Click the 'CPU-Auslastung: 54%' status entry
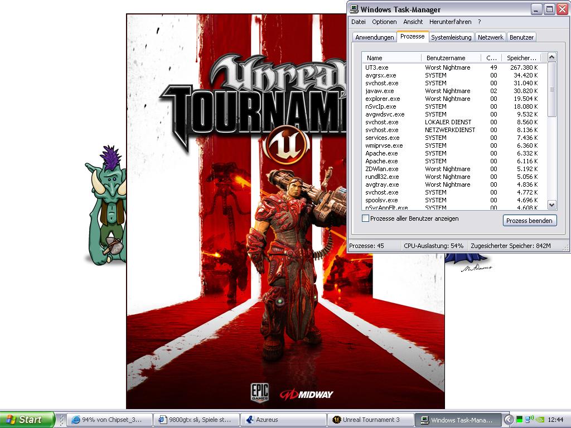This screenshot has width=571, height=428. (x=433, y=246)
